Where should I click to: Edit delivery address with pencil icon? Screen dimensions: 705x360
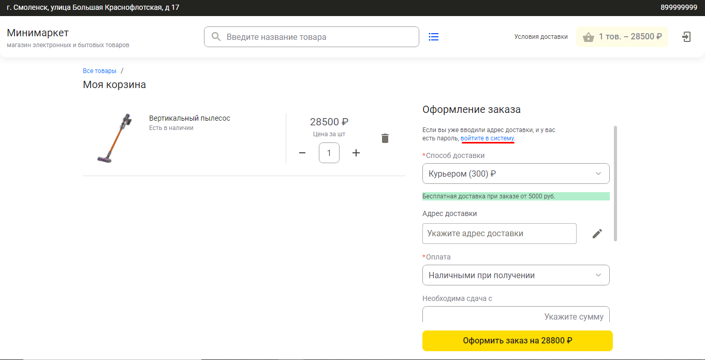coord(597,234)
